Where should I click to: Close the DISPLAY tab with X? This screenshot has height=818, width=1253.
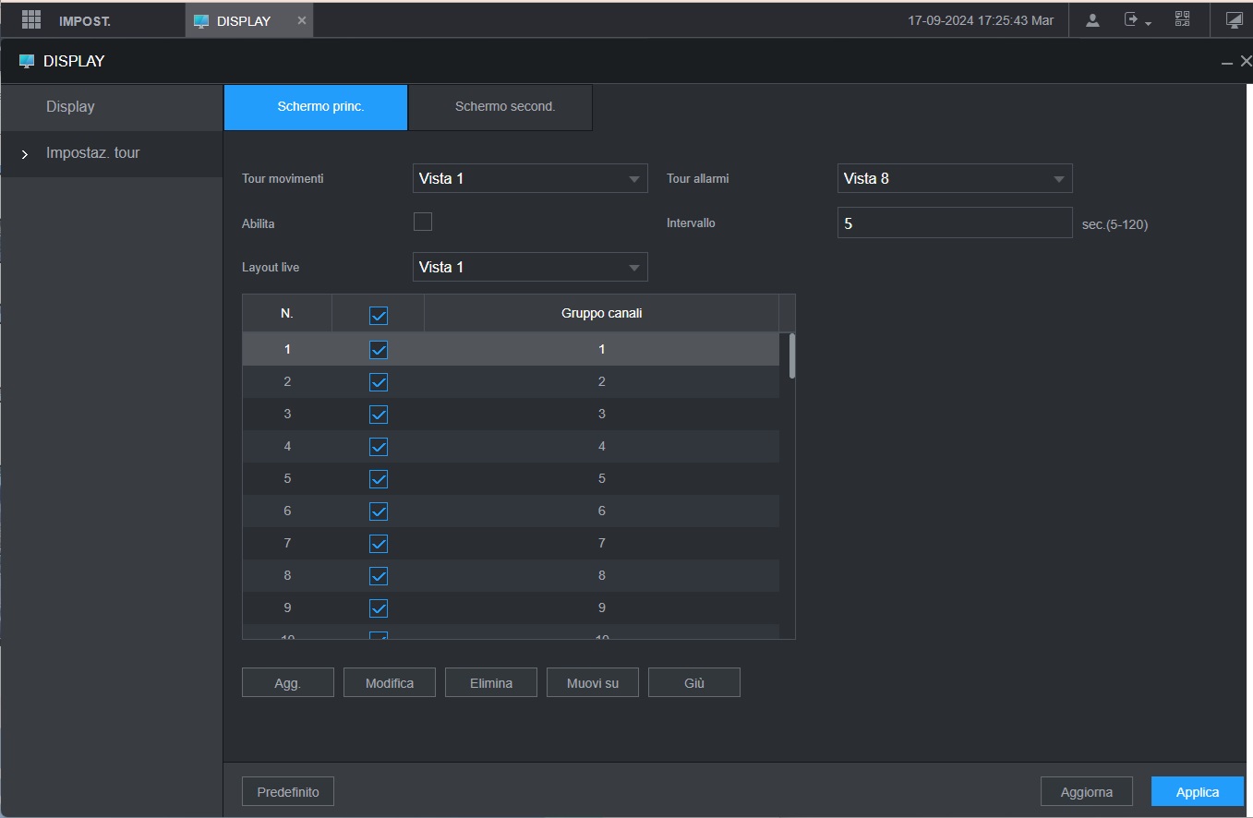(x=301, y=20)
